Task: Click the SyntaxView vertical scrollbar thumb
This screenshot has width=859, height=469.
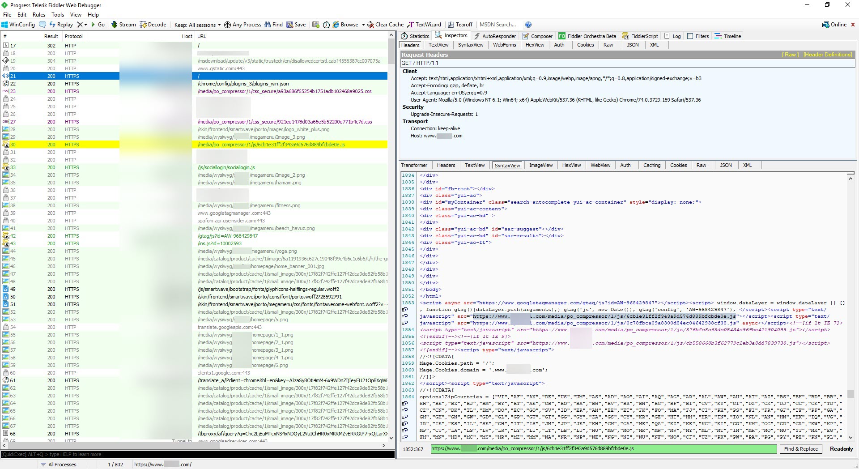Action: tap(850, 394)
